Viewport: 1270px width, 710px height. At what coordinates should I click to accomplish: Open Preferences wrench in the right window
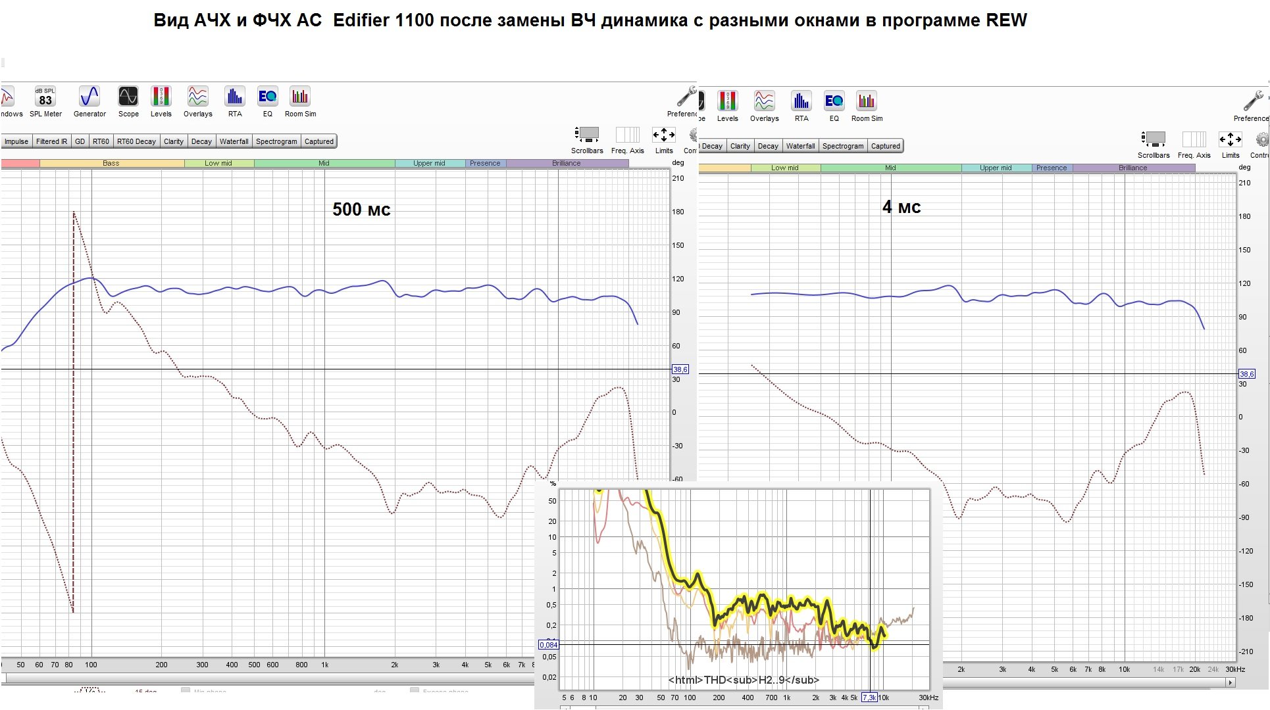pos(1252,106)
